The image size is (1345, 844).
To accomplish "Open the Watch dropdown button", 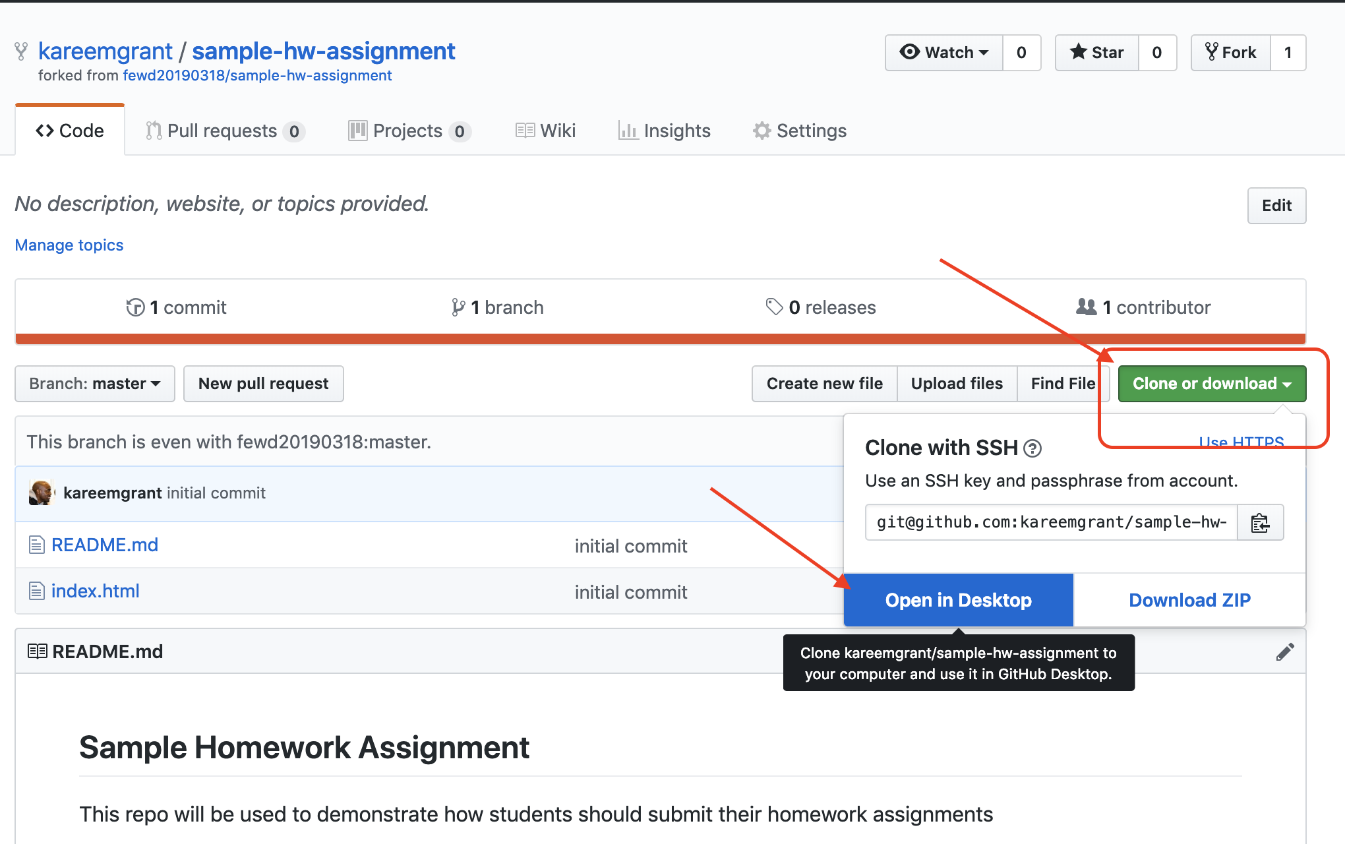I will click(x=943, y=52).
